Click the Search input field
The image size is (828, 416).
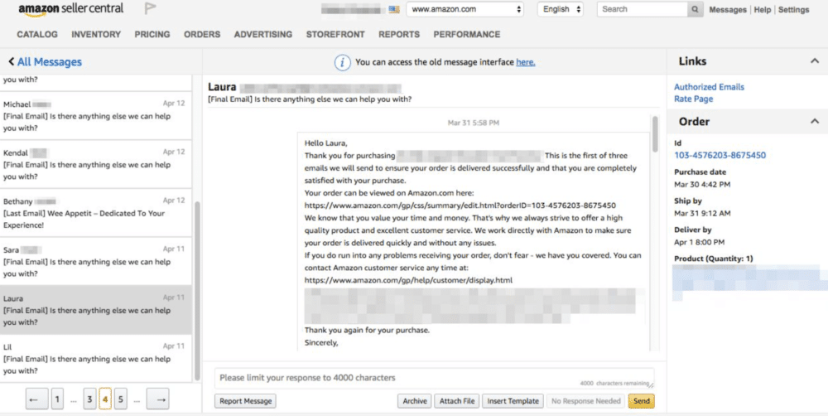pos(643,9)
